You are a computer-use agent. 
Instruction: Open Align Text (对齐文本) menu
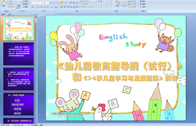85,4
